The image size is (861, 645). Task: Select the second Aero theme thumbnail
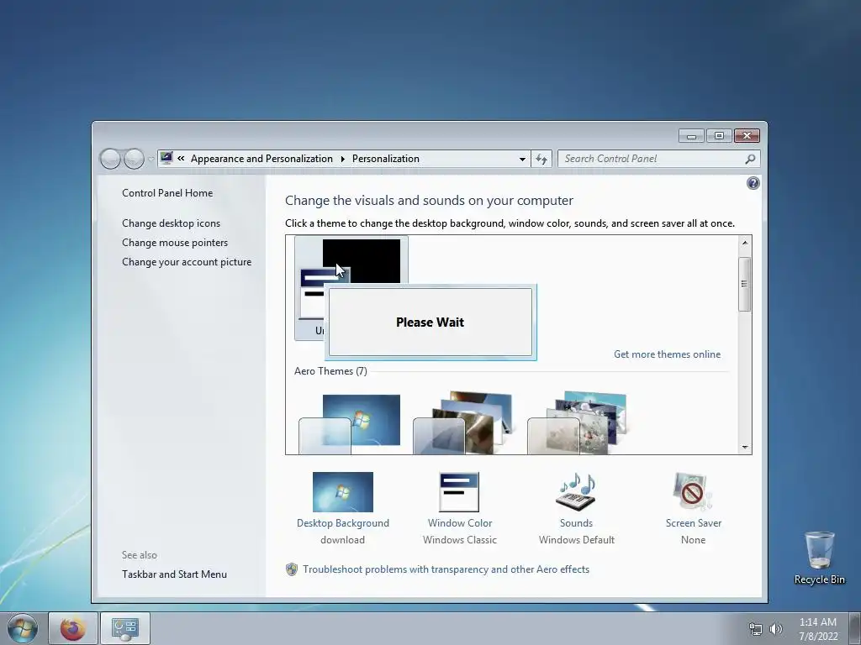click(x=462, y=422)
